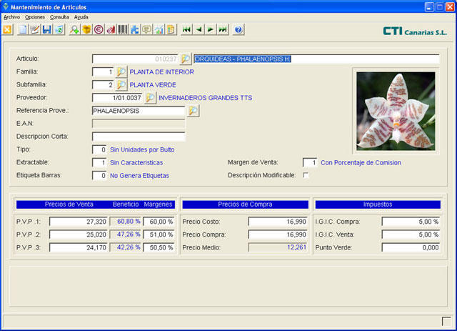Open the Consulta menu

point(59,16)
